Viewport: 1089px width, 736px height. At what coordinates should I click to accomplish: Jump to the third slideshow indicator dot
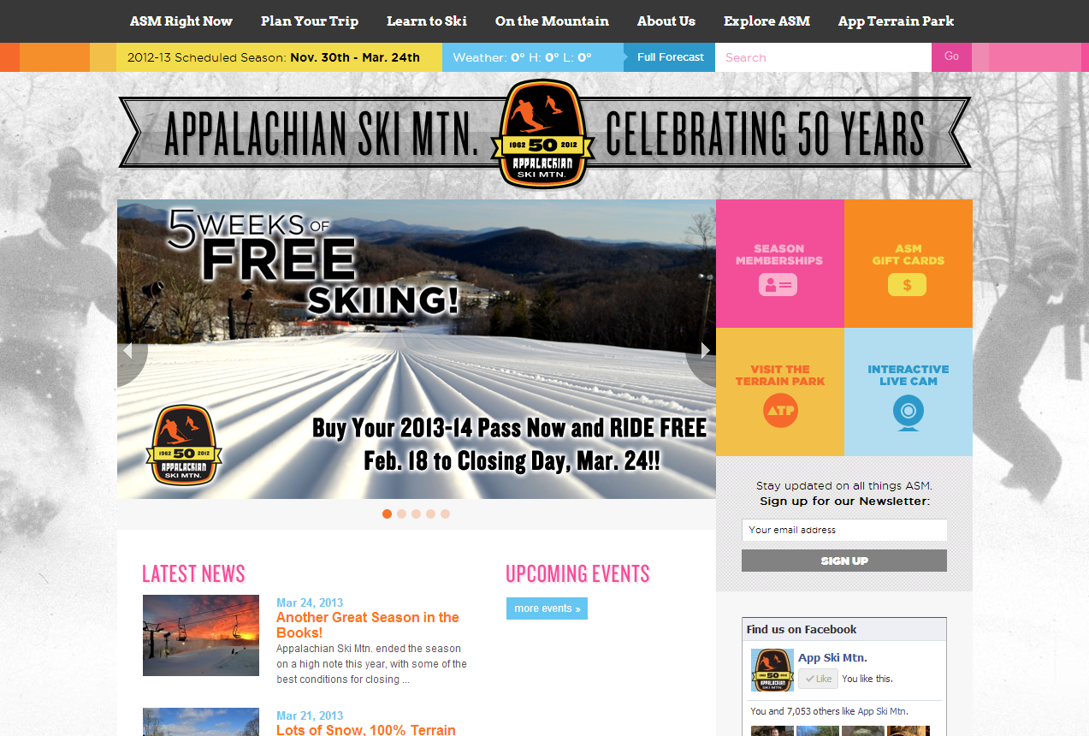(416, 514)
